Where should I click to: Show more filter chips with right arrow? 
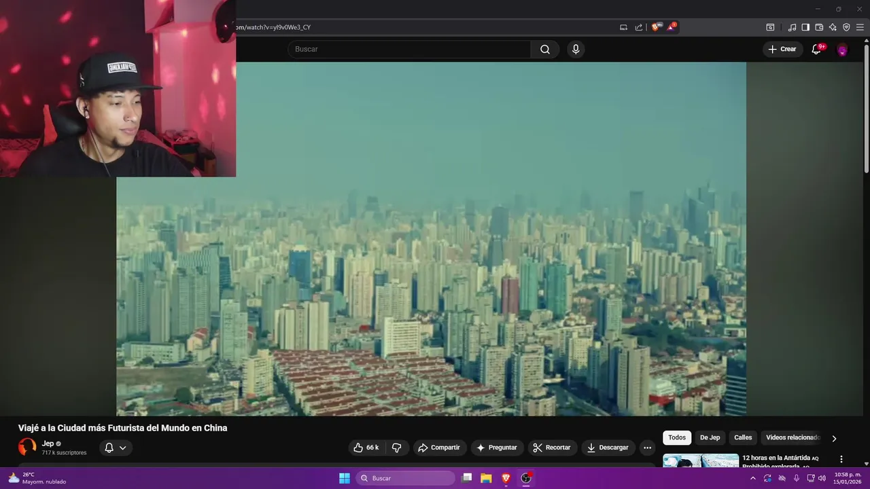pos(834,438)
